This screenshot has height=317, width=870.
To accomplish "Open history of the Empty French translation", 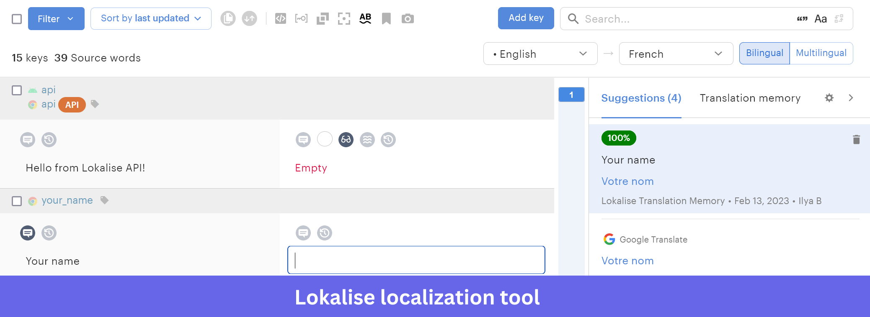I will pyautogui.click(x=388, y=140).
